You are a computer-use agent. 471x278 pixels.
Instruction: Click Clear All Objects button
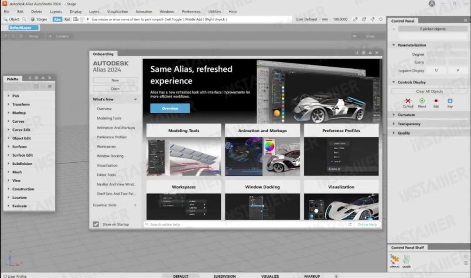pos(429,91)
